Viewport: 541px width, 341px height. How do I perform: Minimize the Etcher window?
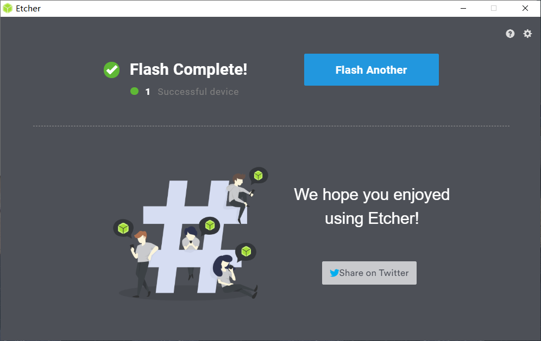(x=463, y=8)
